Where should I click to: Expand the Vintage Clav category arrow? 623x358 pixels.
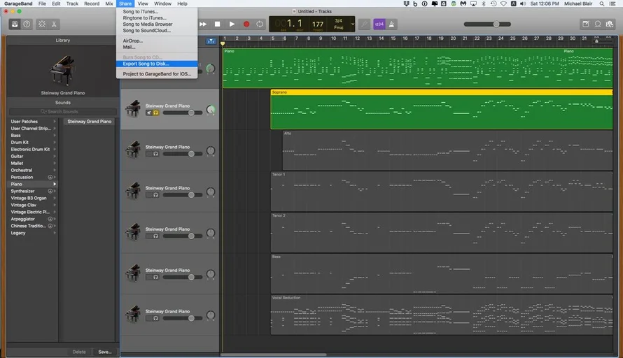click(x=55, y=205)
